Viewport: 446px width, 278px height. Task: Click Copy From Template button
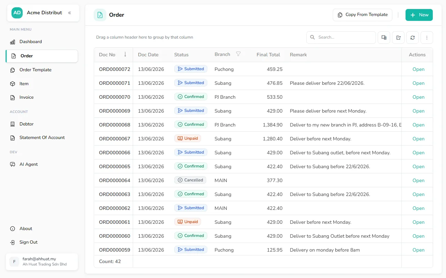tap(362, 15)
